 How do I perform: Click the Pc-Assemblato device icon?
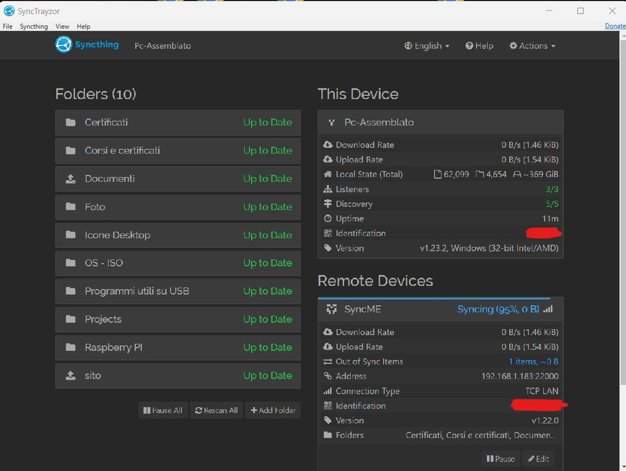tap(331, 122)
